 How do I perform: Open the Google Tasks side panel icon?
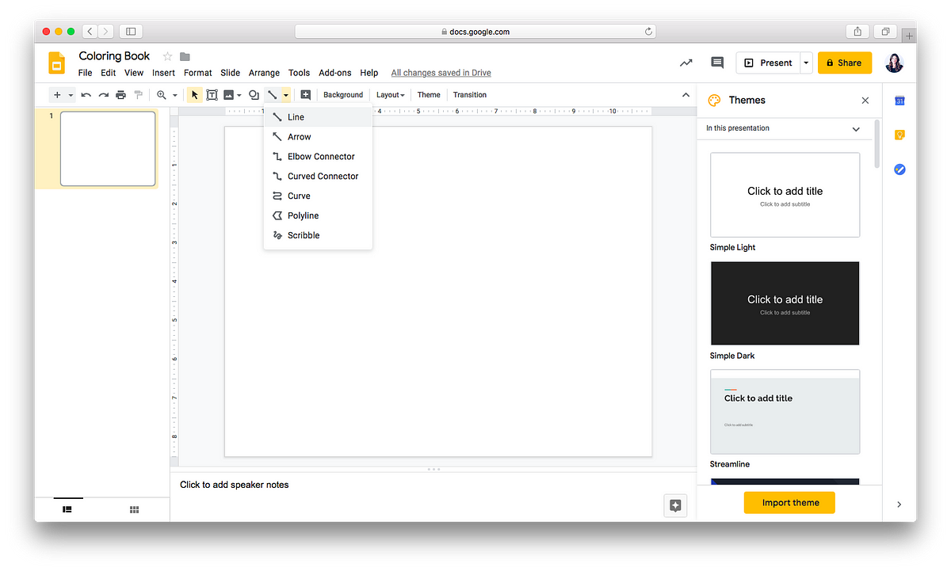(x=899, y=169)
